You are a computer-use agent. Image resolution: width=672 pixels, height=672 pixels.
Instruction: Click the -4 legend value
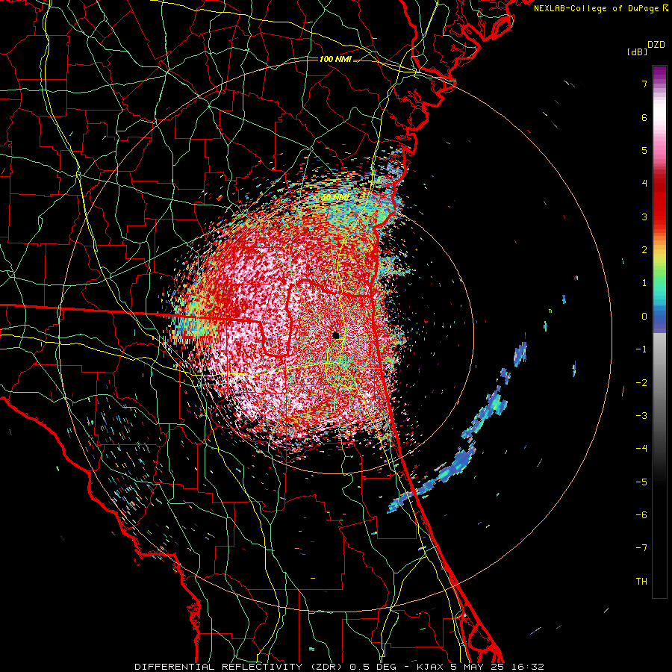point(641,448)
